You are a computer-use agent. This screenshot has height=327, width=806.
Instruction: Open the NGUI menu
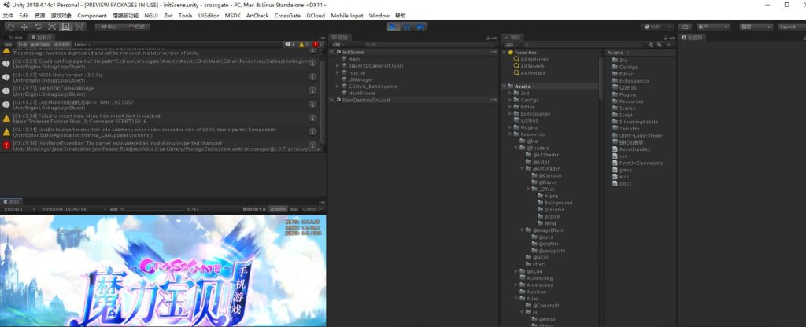151,16
